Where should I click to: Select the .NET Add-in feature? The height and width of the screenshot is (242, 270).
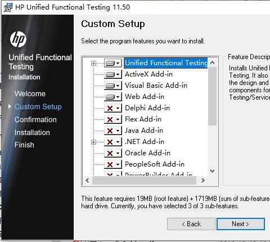(x=145, y=142)
